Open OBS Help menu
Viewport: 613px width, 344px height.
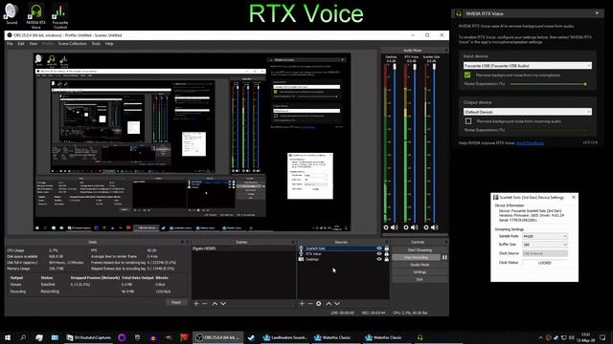coord(109,44)
